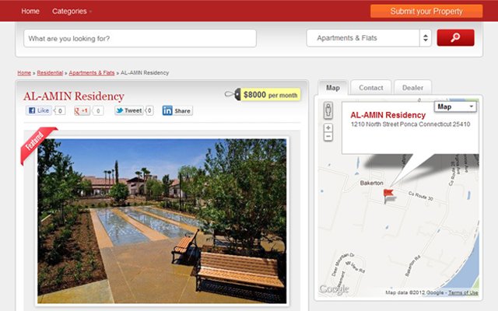Viewport: 498px width, 311px height.
Task: Open the Map type dropdown
Action: point(455,107)
